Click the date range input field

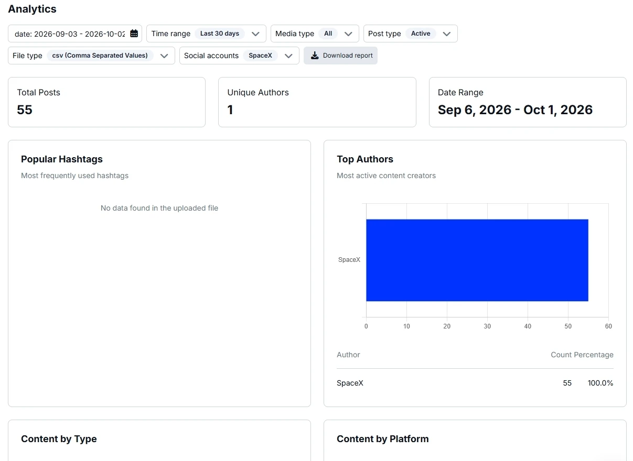(75, 34)
